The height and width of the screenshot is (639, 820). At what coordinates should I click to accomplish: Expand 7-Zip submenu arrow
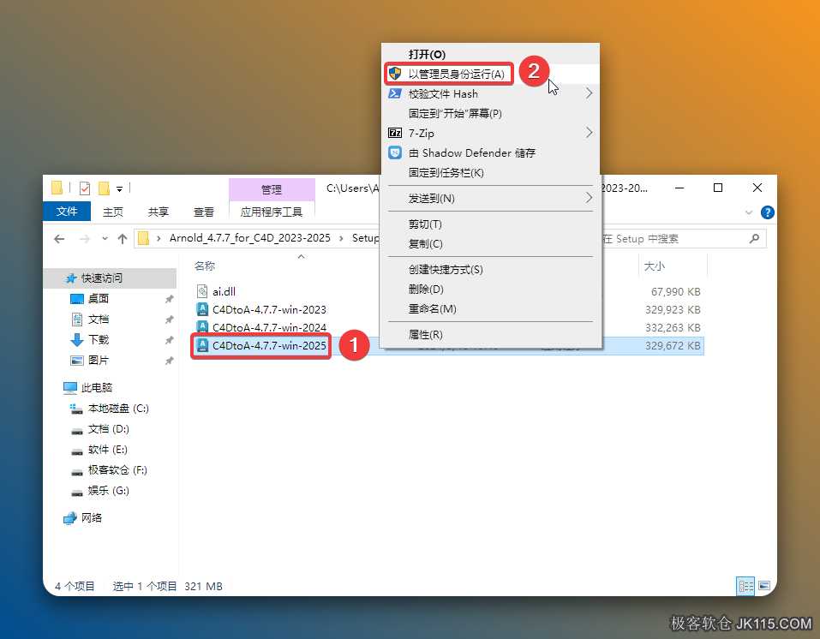[x=589, y=133]
